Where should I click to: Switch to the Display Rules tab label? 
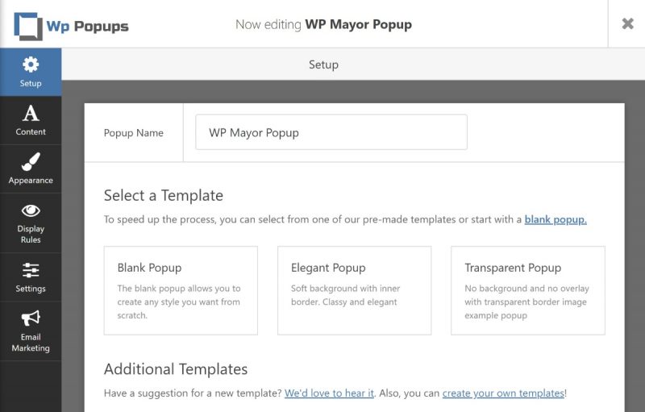coord(31,234)
